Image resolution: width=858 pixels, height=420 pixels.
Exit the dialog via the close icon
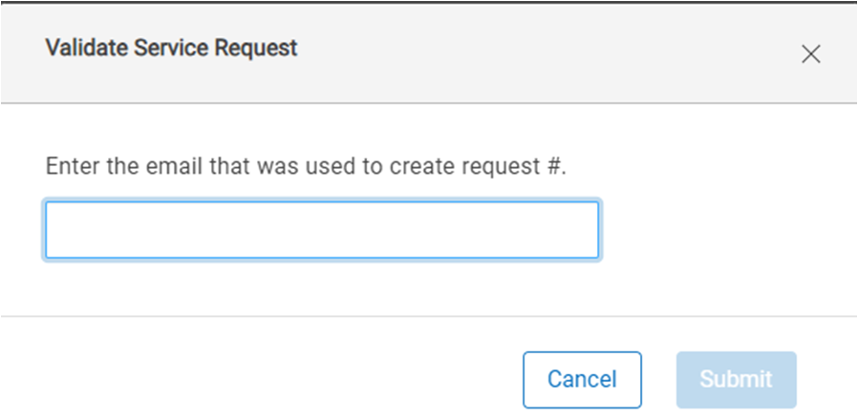coord(810,54)
